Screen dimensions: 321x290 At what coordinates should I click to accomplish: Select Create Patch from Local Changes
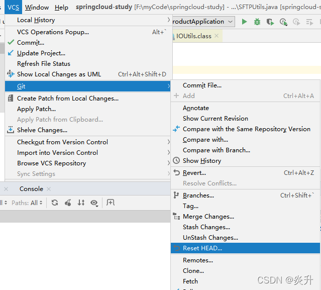pos(87,99)
